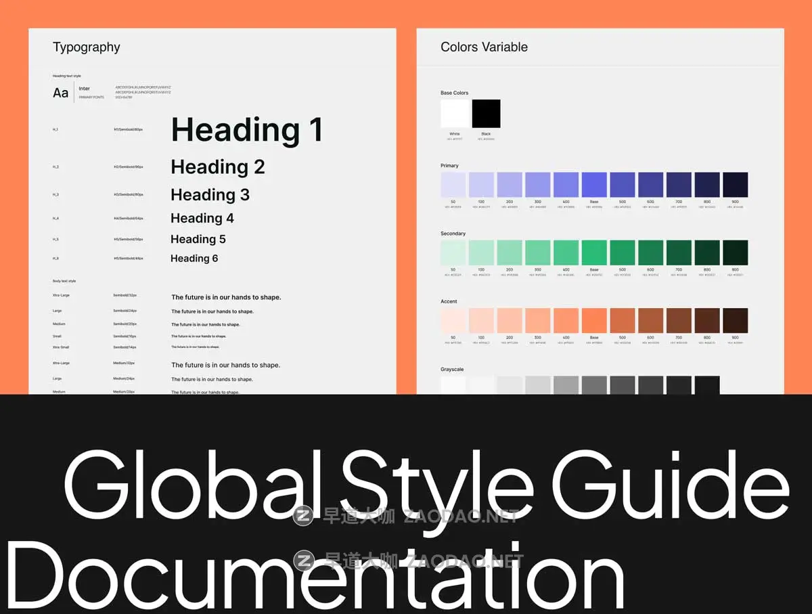Click the H1/Semibold size label

click(x=128, y=129)
